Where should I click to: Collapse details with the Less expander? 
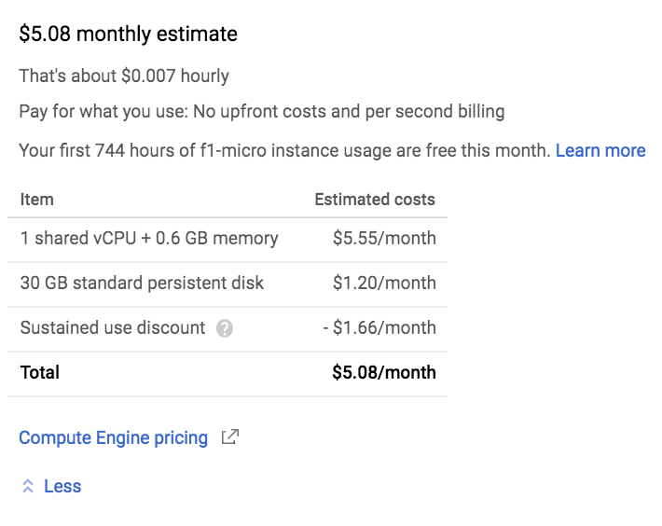coord(62,486)
